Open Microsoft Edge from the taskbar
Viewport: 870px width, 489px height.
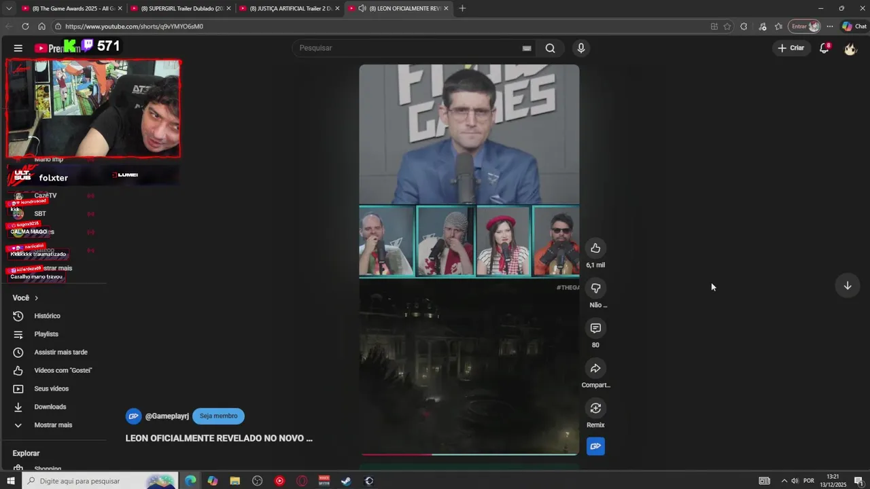pos(190,481)
